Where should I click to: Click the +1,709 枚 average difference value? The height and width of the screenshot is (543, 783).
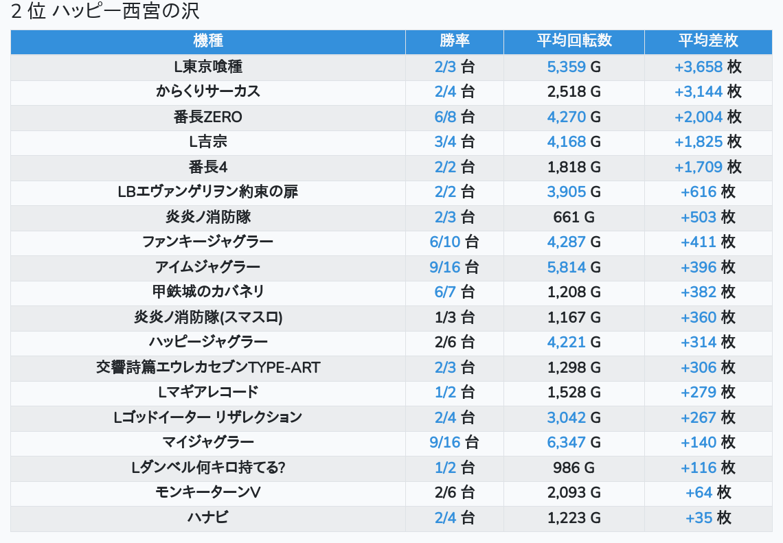coord(707,167)
